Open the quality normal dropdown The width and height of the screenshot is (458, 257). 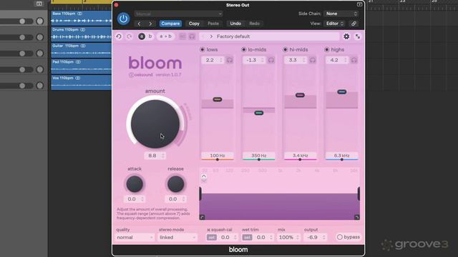click(135, 238)
